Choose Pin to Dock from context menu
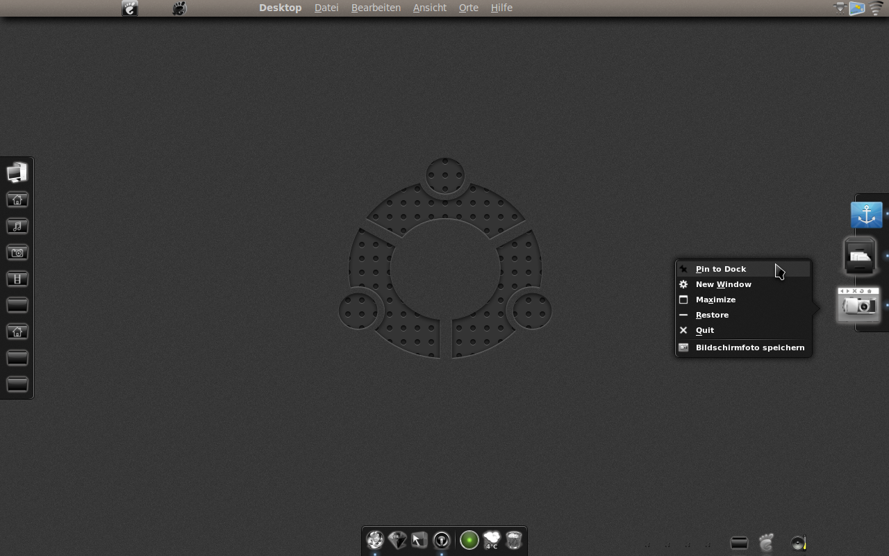 click(x=743, y=269)
